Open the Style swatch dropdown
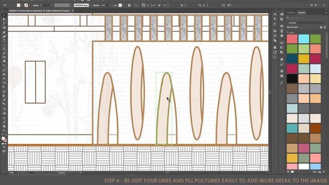 tap(123, 5)
